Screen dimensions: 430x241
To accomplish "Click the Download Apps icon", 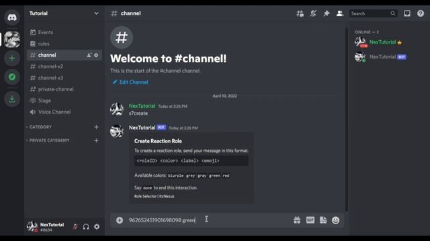I will [x=12, y=99].
